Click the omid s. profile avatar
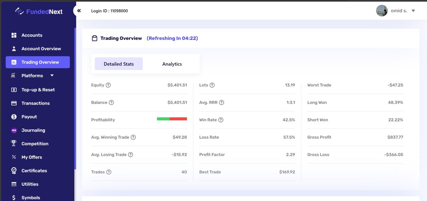Image resolution: width=427 pixels, height=201 pixels. [382, 11]
